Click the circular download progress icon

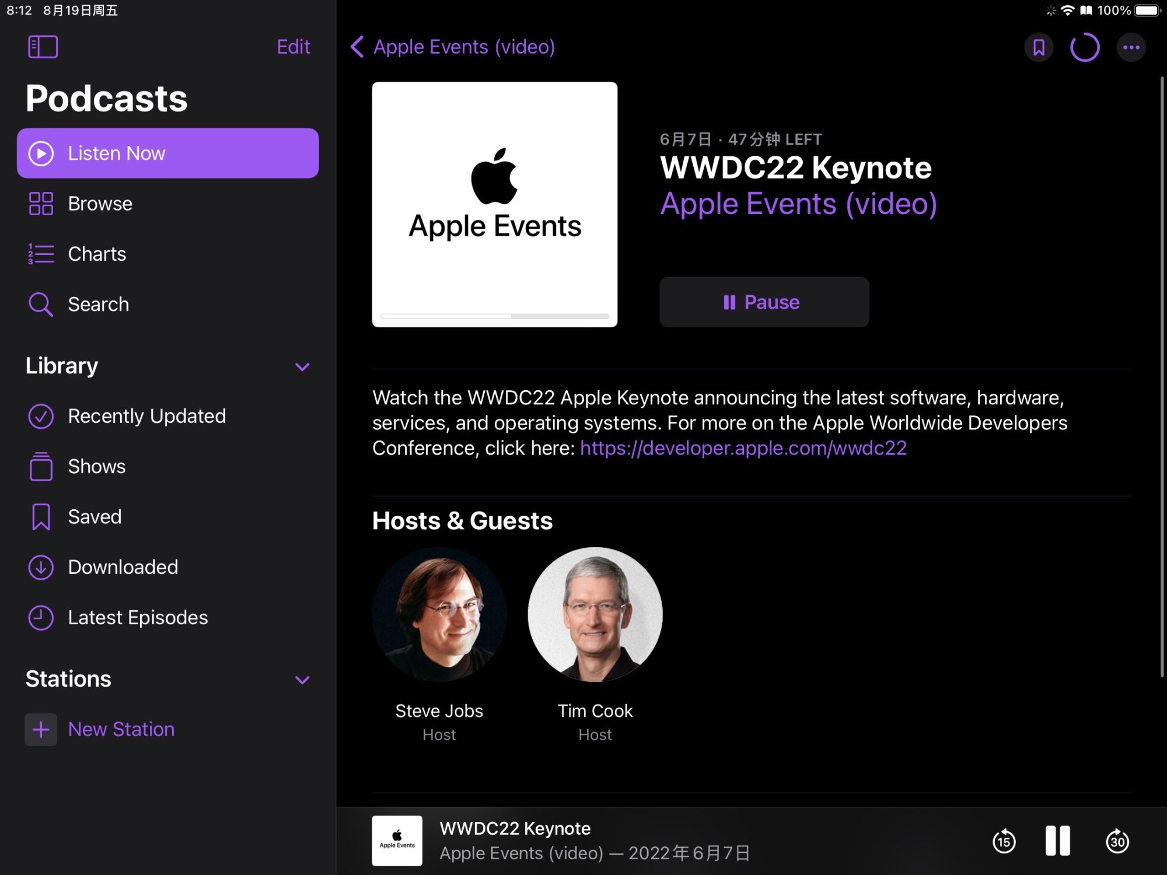tap(1085, 47)
